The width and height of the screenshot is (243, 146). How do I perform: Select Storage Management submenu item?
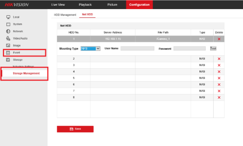[x=26, y=73]
